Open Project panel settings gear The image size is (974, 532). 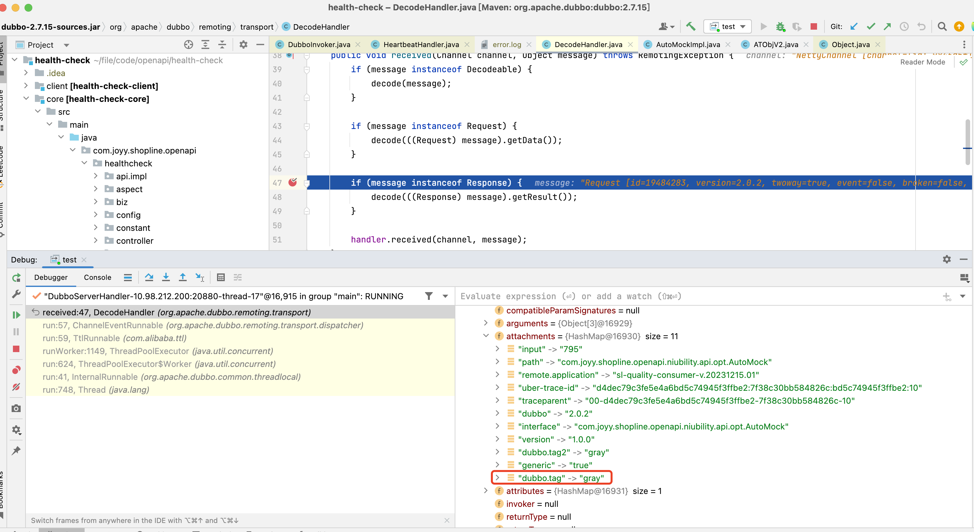[x=243, y=44]
